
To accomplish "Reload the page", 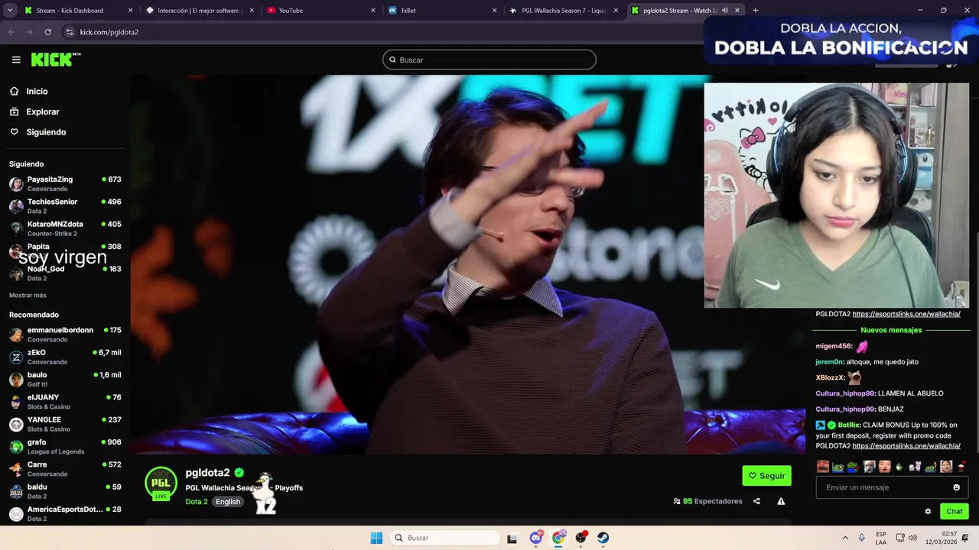I will tap(47, 32).
